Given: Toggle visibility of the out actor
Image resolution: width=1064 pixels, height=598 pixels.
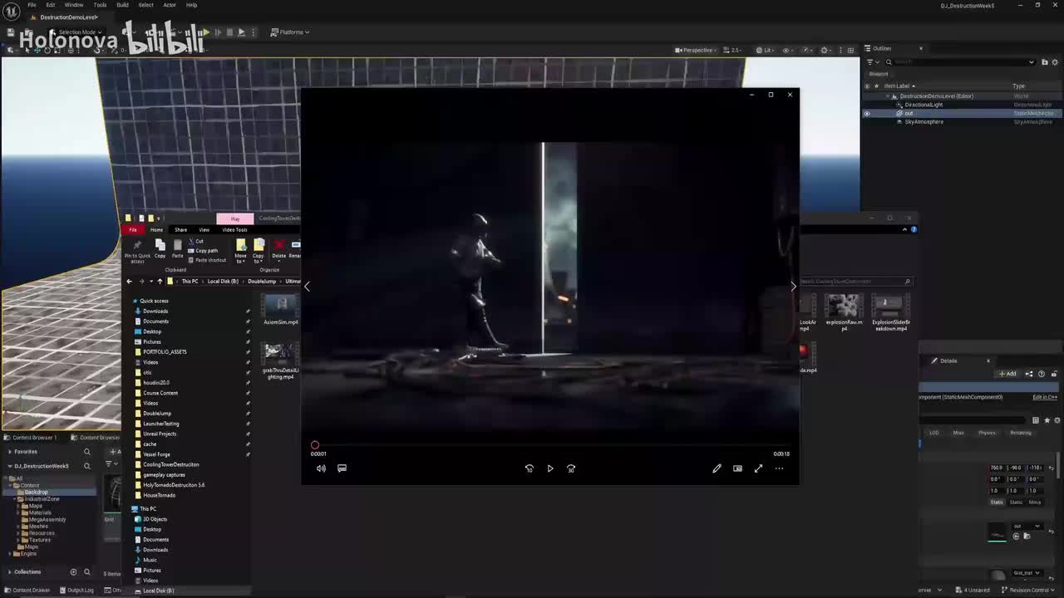Looking at the screenshot, I should [x=867, y=113].
